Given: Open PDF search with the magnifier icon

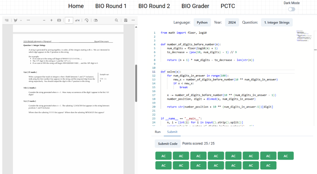Looking at the screenshot, I should click(x=116, y=20).
